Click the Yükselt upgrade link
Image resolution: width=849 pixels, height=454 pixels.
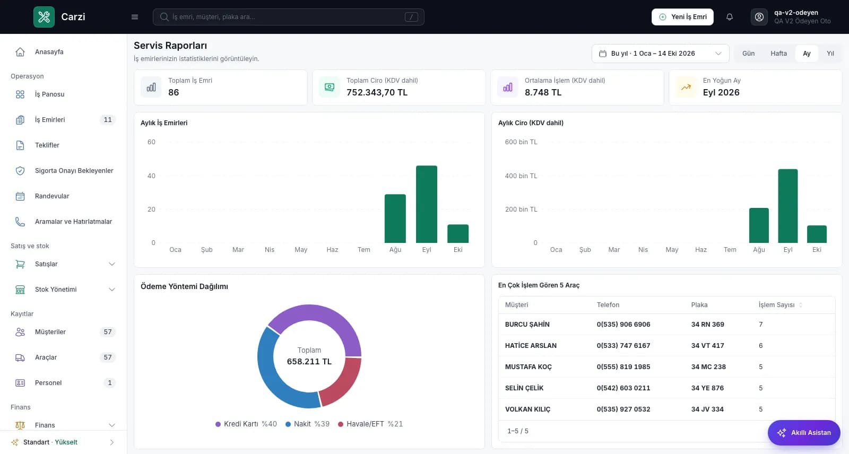click(66, 442)
